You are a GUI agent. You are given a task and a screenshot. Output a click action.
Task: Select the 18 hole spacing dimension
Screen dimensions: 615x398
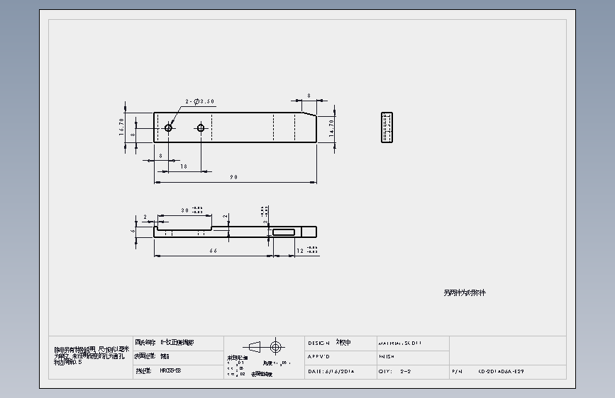coord(184,166)
